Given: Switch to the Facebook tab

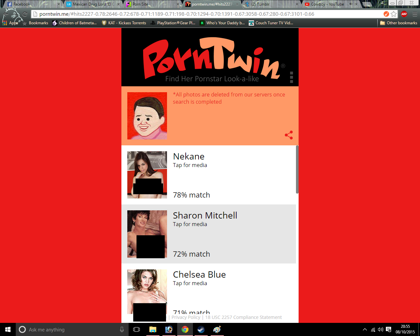Looking at the screenshot, I should click(x=22, y=4).
